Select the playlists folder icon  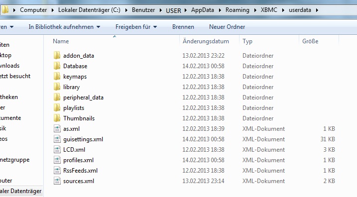coord(57,107)
